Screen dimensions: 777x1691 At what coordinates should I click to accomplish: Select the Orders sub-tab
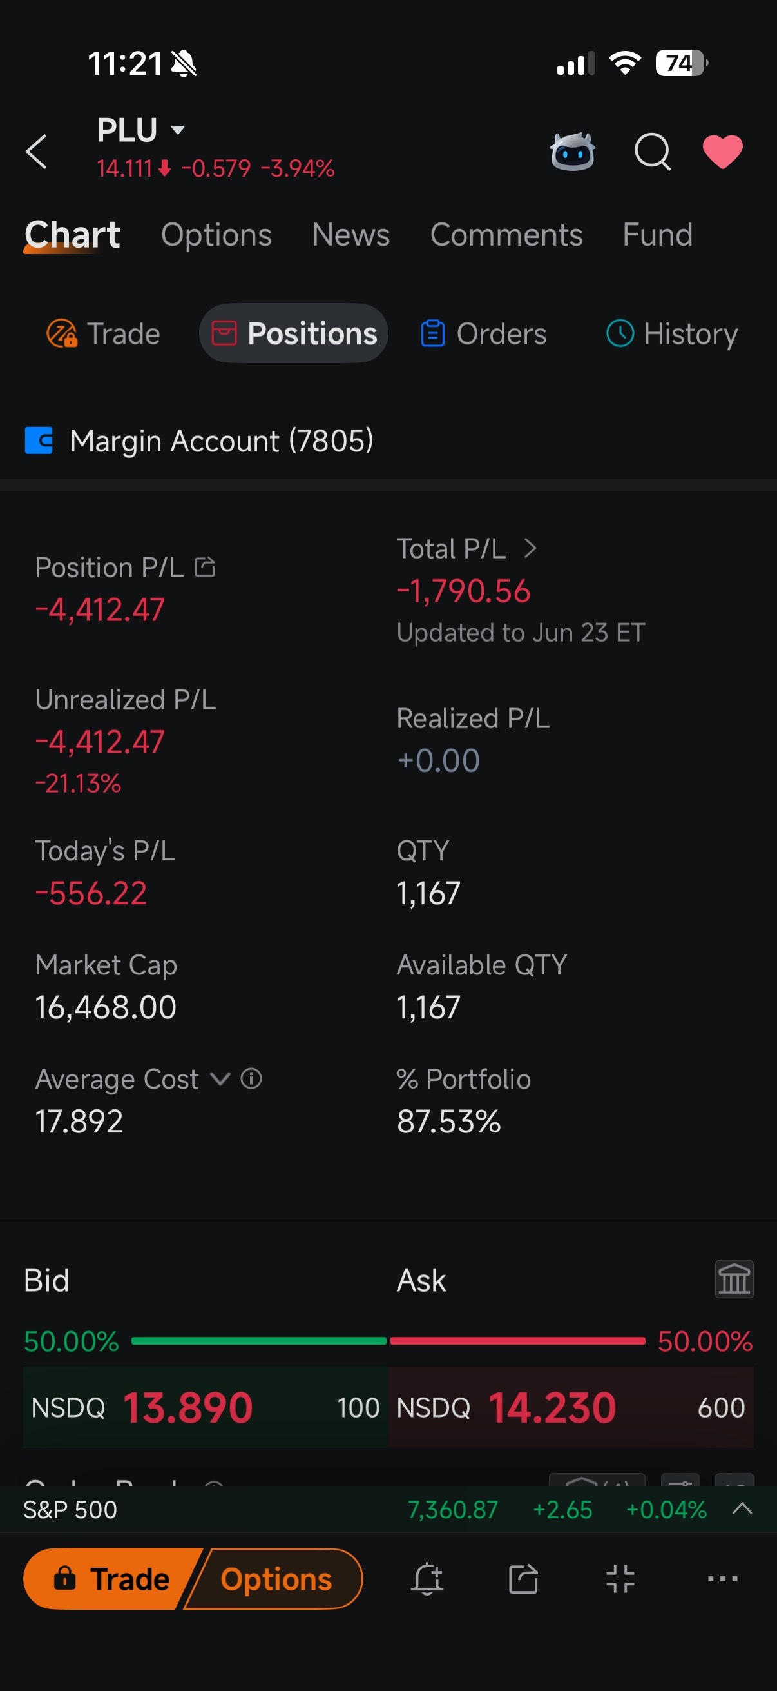[x=483, y=333]
